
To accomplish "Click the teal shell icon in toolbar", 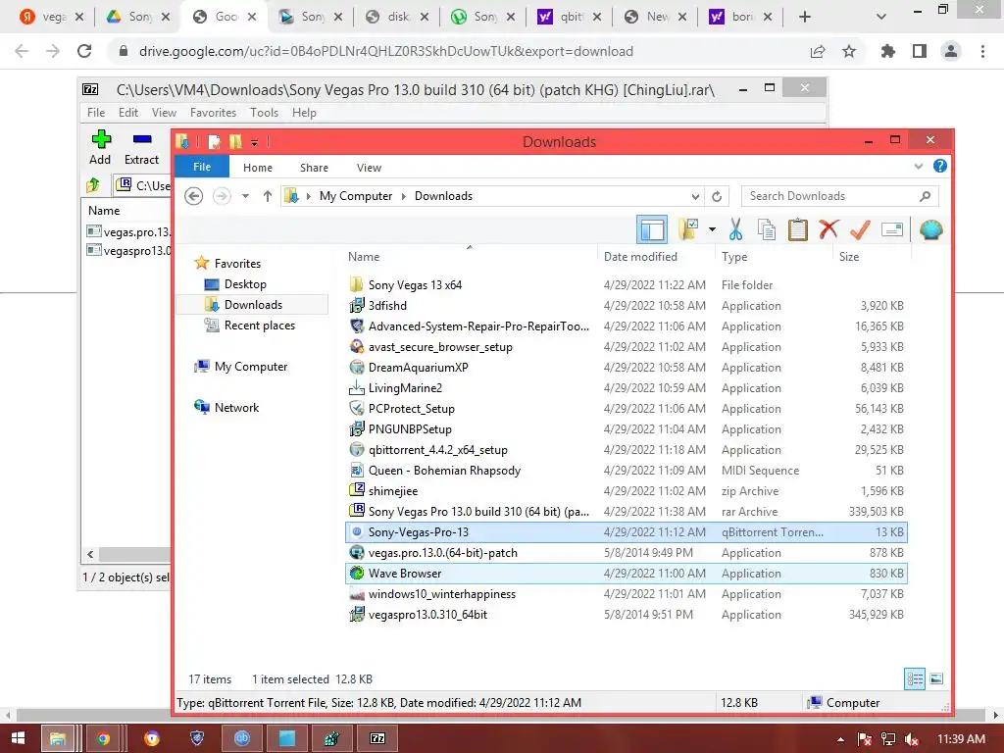I will click(930, 229).
